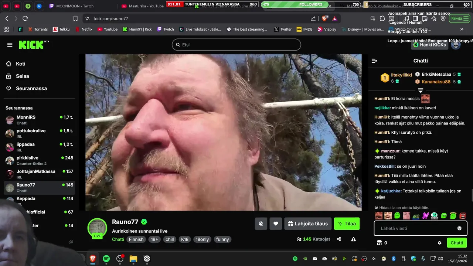Report the stream with warning triangle icon
The image size is (473, 266).
(x=354, y=239)
